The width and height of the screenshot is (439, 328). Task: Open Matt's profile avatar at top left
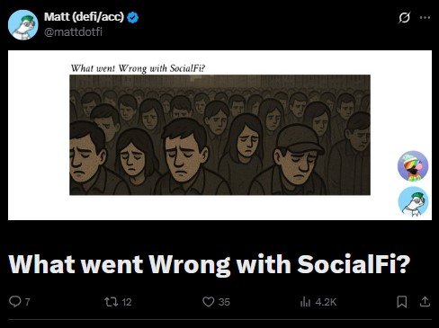coord(23,24)
